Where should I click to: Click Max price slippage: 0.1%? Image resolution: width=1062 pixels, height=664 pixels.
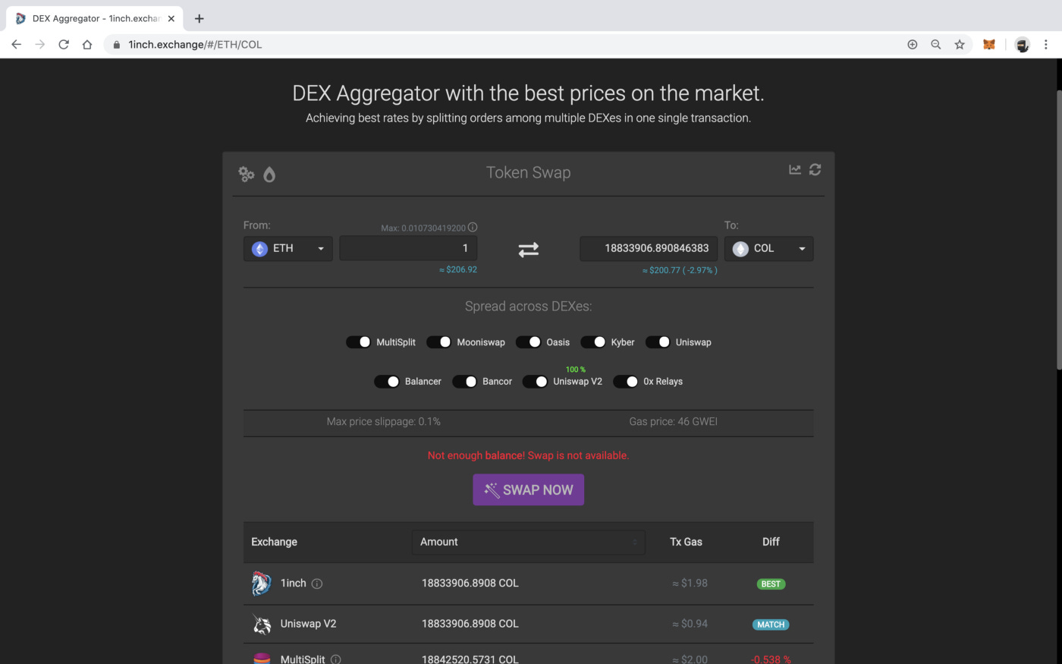[384, 422]
